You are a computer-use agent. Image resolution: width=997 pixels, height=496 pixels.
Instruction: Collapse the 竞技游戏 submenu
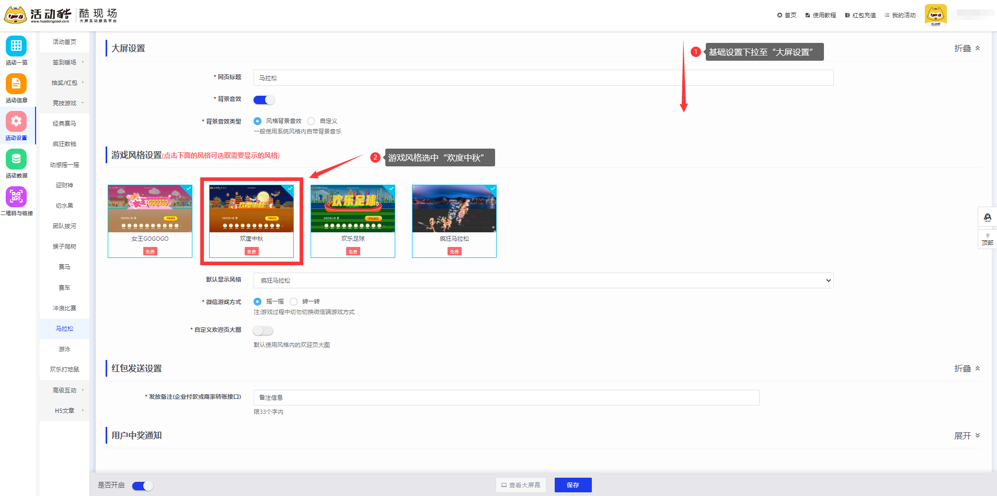pos(64,103)
